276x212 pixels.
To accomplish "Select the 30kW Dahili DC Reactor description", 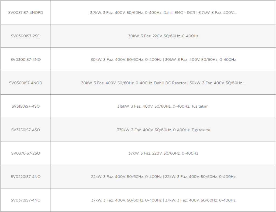I will tap(163, 83).
